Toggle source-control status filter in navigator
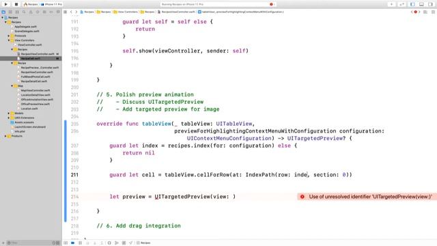437x246 pixels. click(58, 243)
